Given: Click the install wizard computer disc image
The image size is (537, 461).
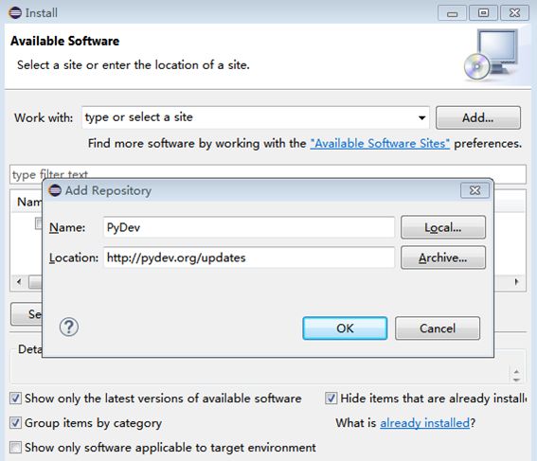Looking at the screenshot, I should [x=492, y=55].
